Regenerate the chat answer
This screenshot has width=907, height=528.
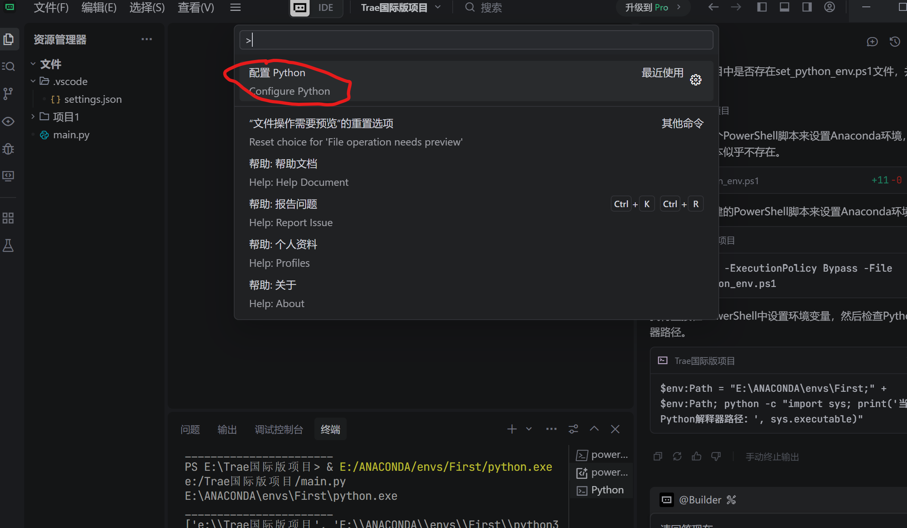coord(677,456)
